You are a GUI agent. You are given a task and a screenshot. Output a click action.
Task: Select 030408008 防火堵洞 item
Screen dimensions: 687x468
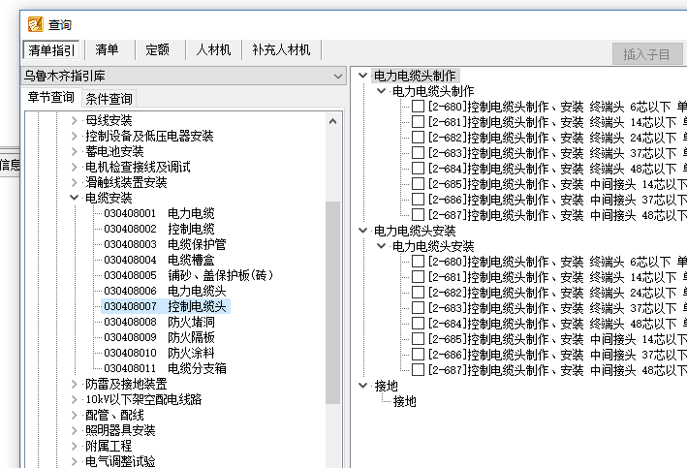click(x=160, y=322)
